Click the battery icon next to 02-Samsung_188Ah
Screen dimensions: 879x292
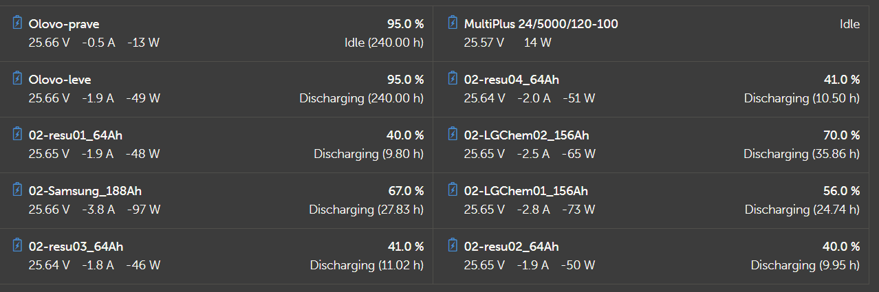point(18,190)
